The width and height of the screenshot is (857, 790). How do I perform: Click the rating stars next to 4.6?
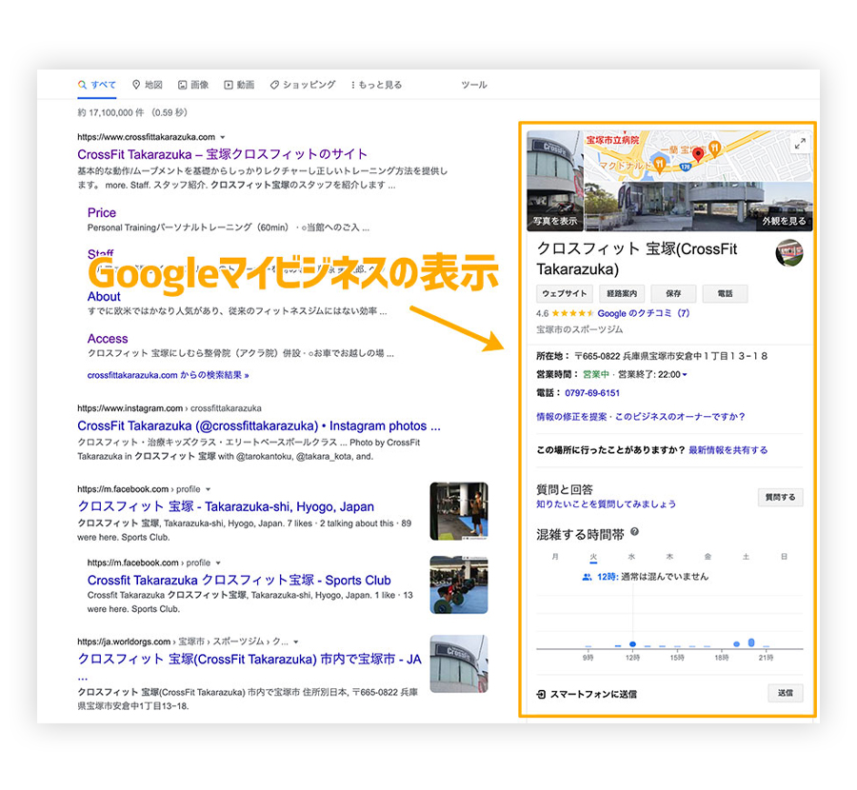tap(573, 313)
